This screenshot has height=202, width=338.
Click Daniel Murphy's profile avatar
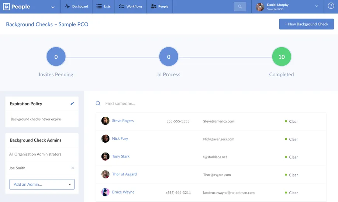tap(260, 7)
